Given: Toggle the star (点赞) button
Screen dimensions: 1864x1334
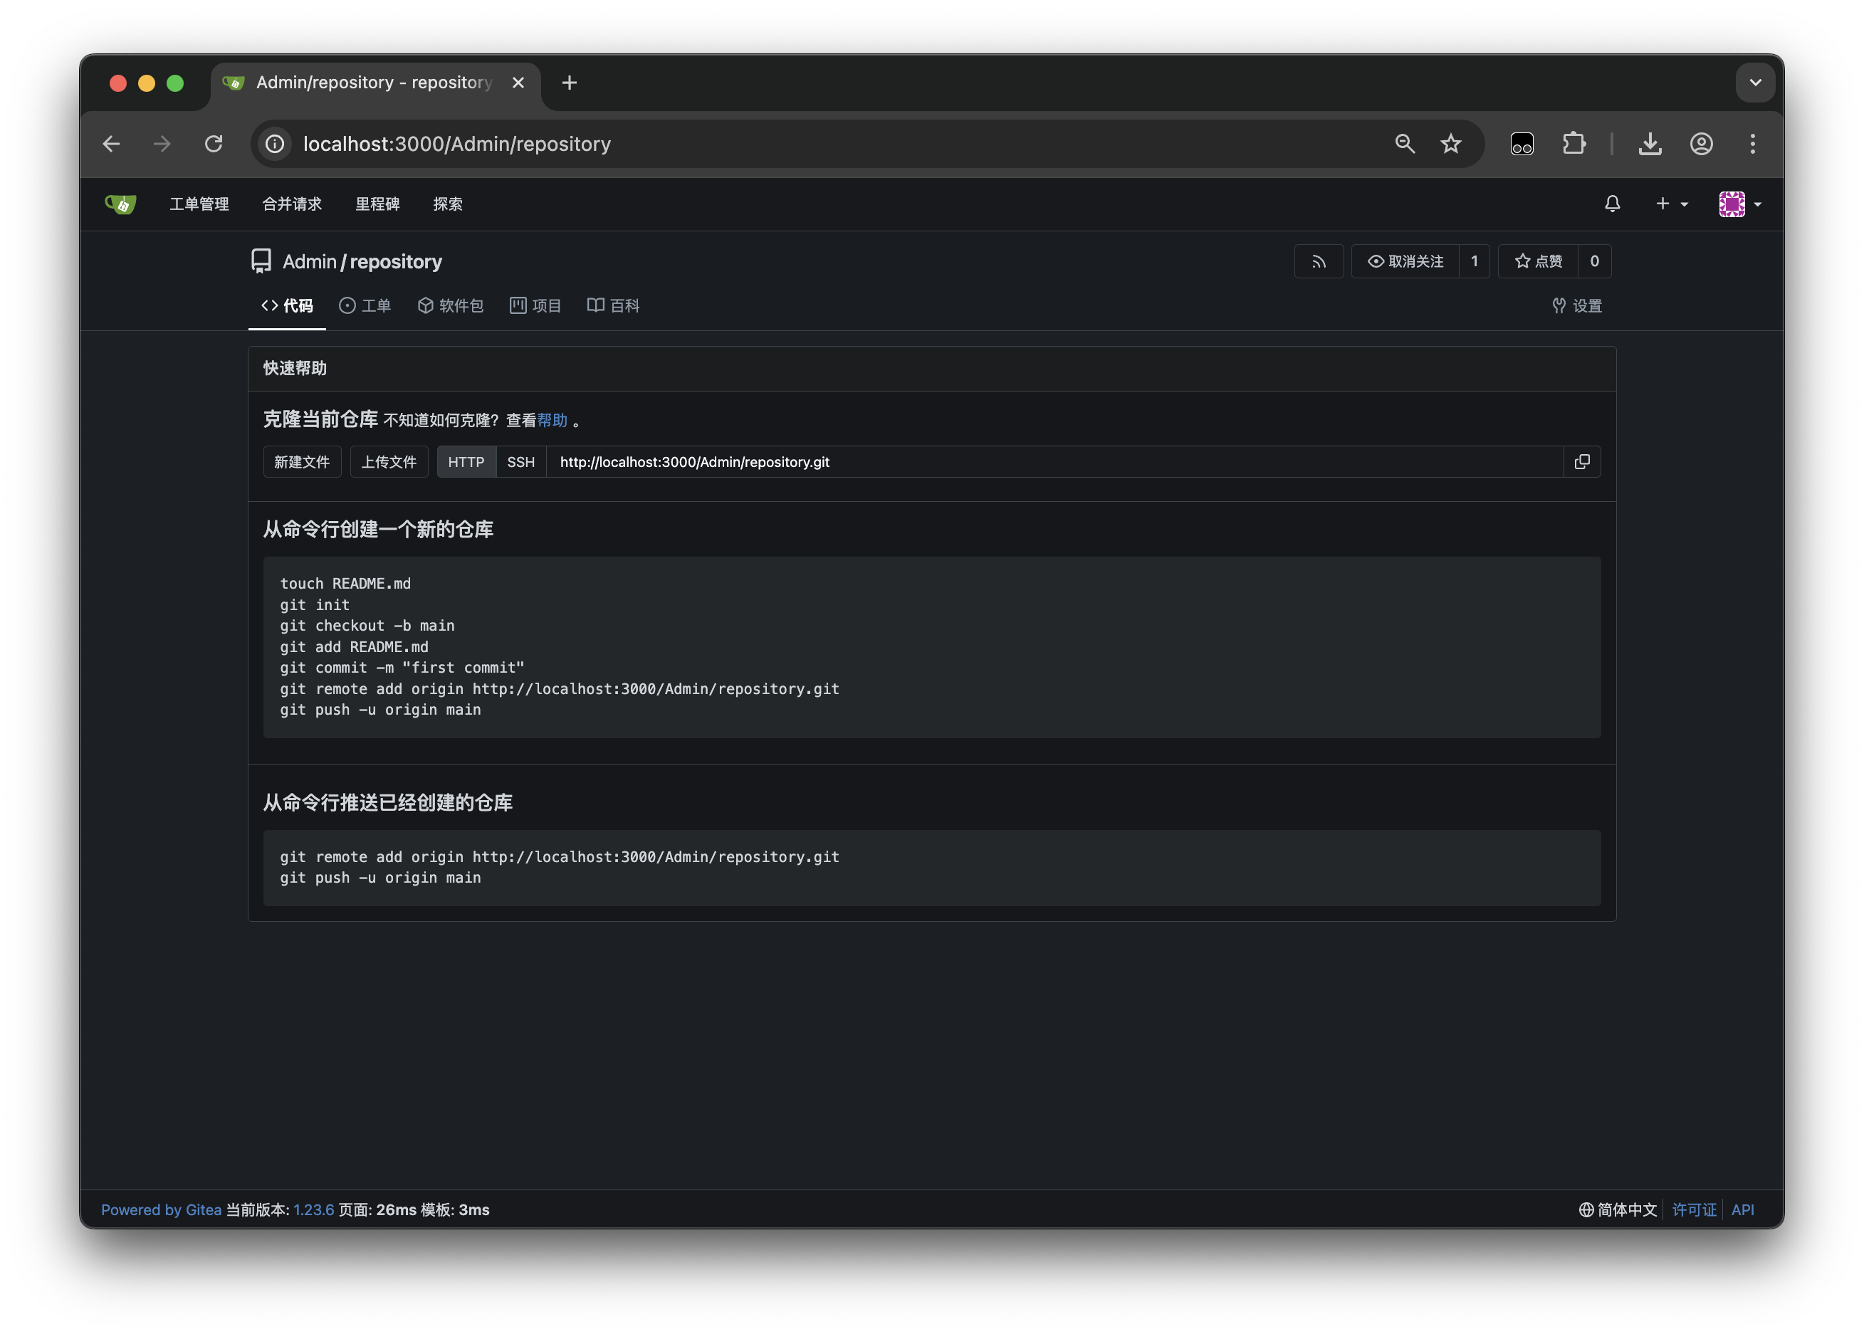Looking at the screenshot, I should coord(1538,261).
